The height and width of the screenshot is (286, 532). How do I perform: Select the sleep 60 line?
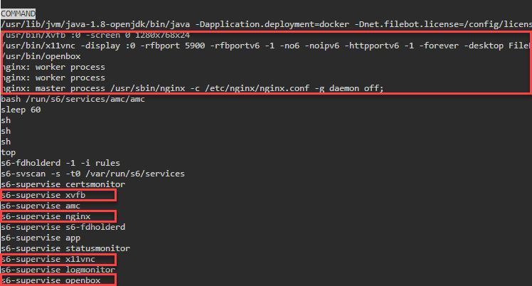click(21, 110)
